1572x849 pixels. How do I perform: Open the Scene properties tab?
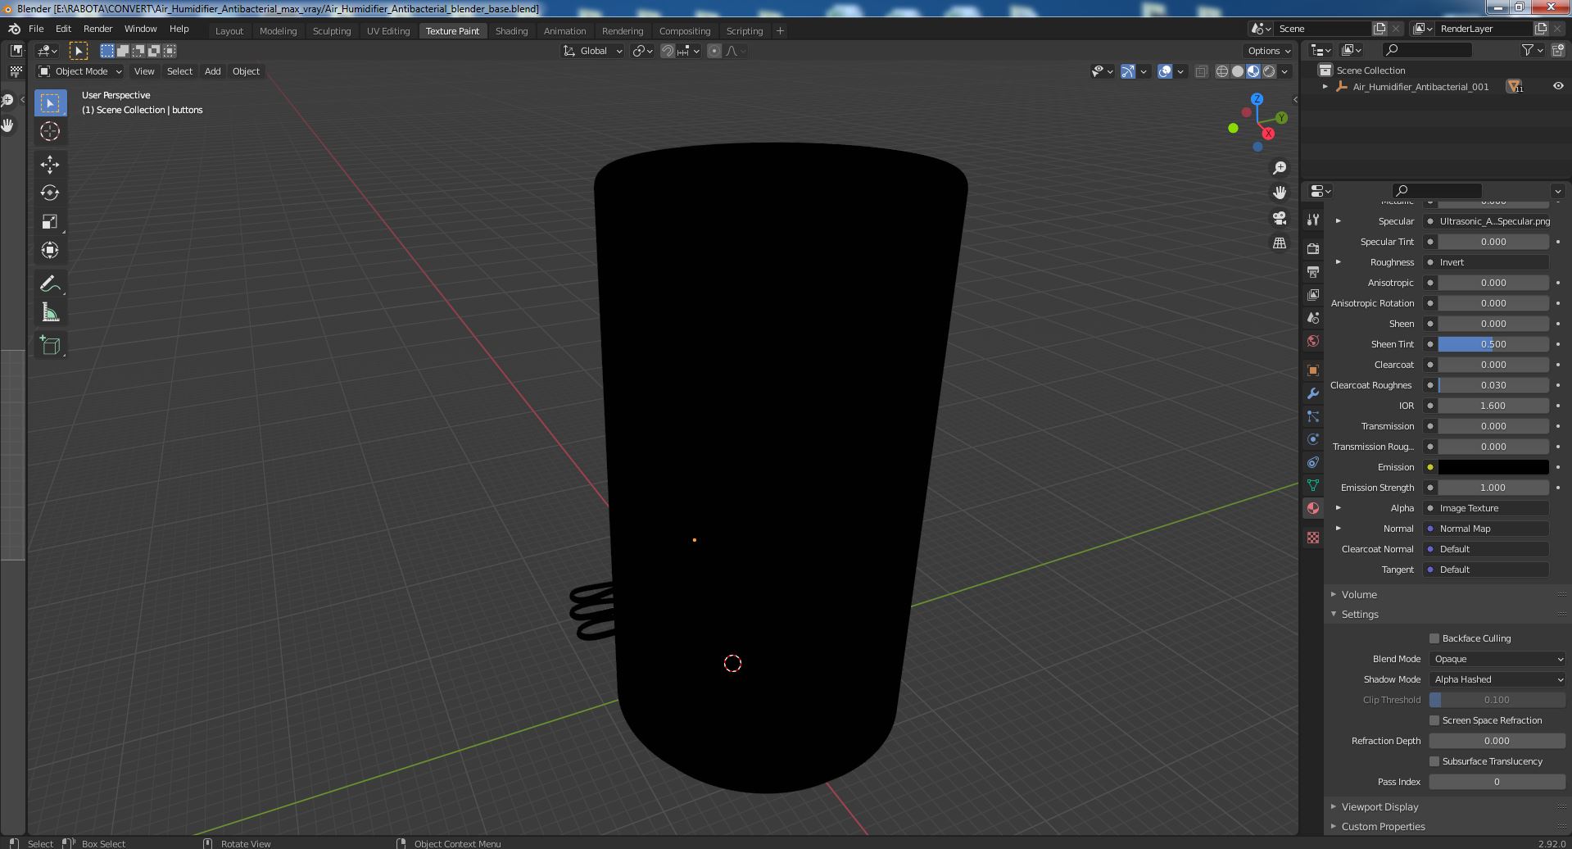(x=1313, y=317)
